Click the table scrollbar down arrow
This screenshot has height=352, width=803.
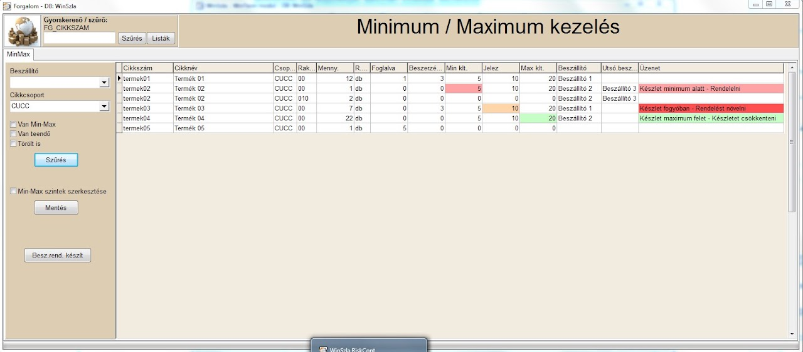click(x=792, y=333)
